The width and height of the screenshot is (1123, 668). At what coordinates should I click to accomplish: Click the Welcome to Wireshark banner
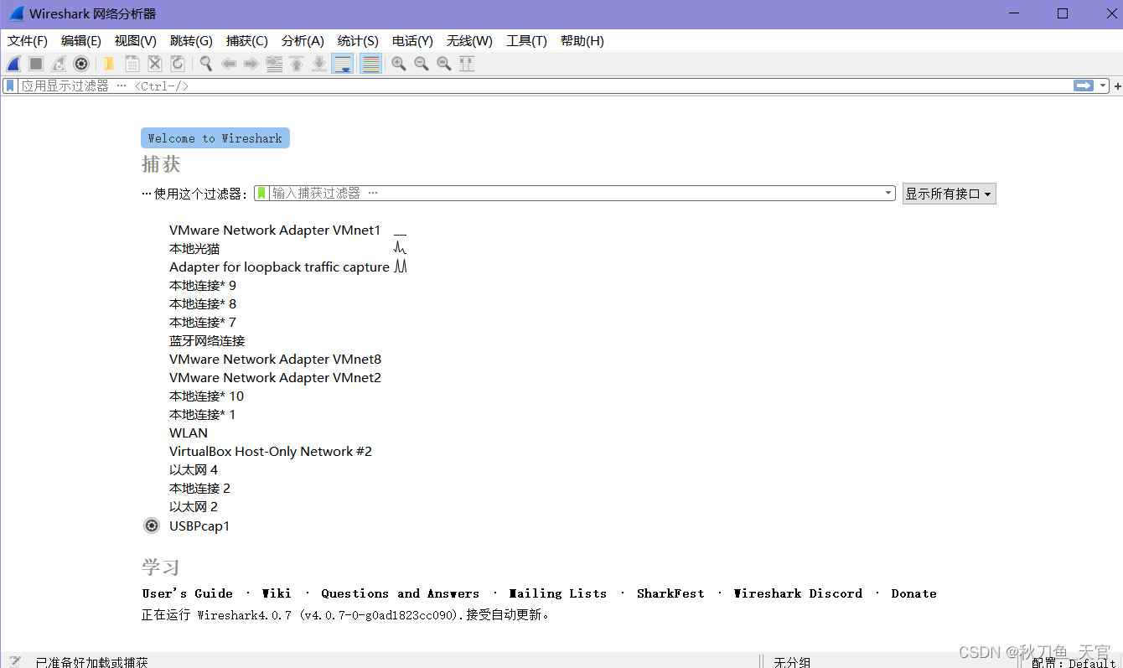(215, 138)
